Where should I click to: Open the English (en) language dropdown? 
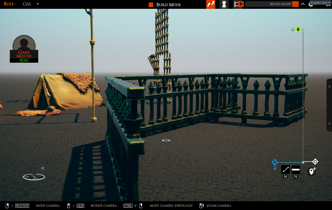(x=320, y=3)
